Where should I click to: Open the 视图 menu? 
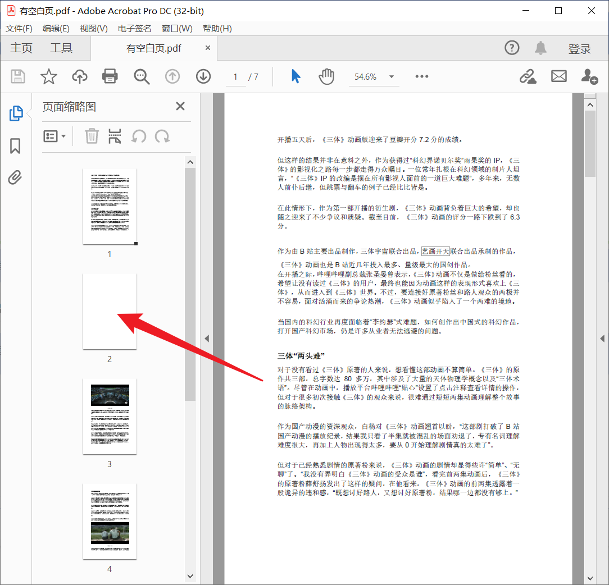click(93, 28)
